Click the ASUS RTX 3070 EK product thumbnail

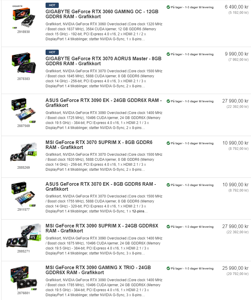tap(24, 194)
